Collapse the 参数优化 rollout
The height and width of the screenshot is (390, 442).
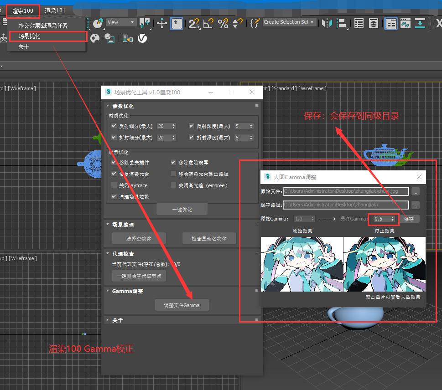point(108,106)
